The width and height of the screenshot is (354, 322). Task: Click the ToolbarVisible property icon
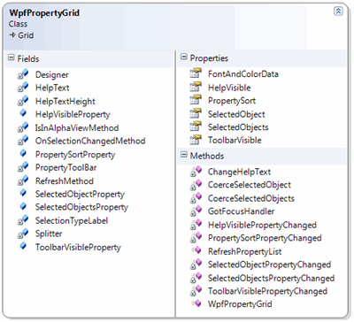pos(196,140)
